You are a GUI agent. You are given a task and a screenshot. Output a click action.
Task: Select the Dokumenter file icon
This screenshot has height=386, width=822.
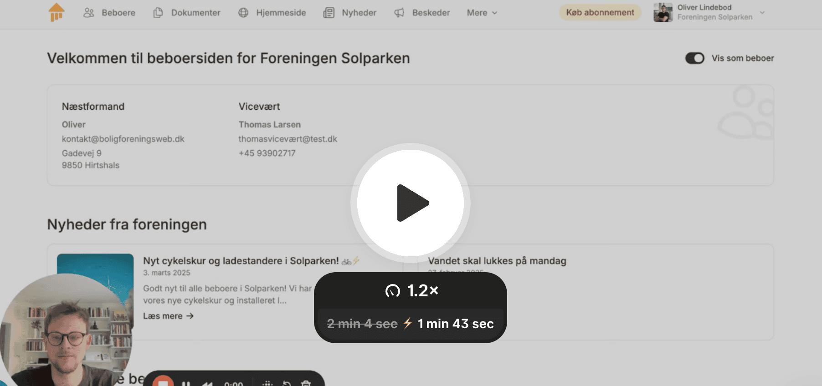click(x=158, y=13)
